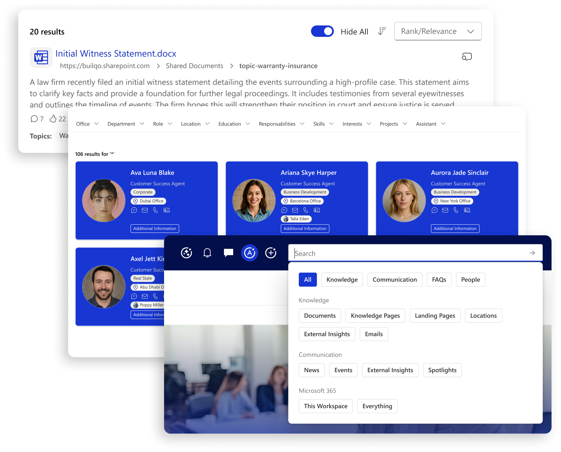Expand the Skills filter dropdown

point(323,124)
